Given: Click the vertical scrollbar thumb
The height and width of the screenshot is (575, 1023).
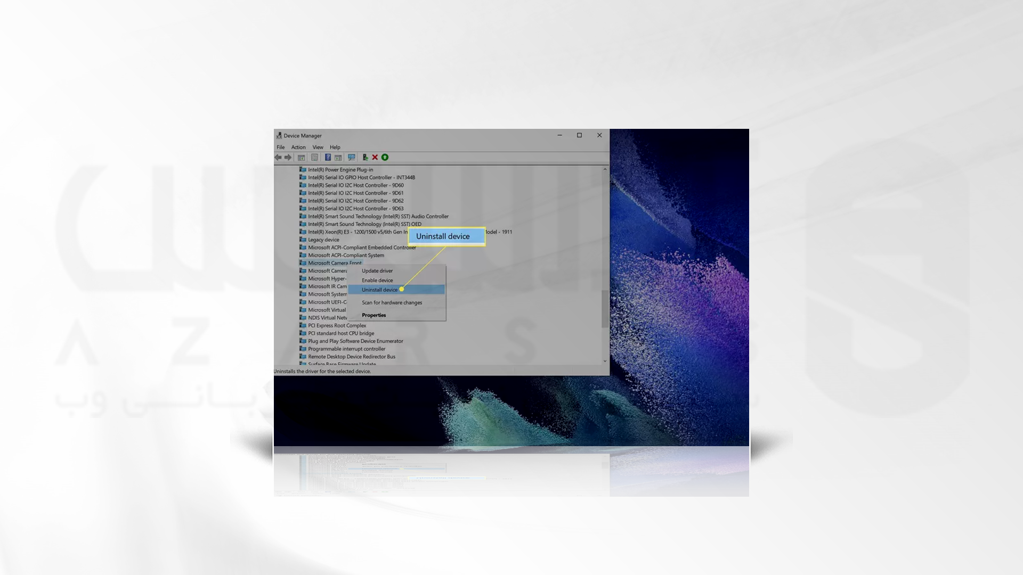Looking at the screenshot, I should [605, 309].
